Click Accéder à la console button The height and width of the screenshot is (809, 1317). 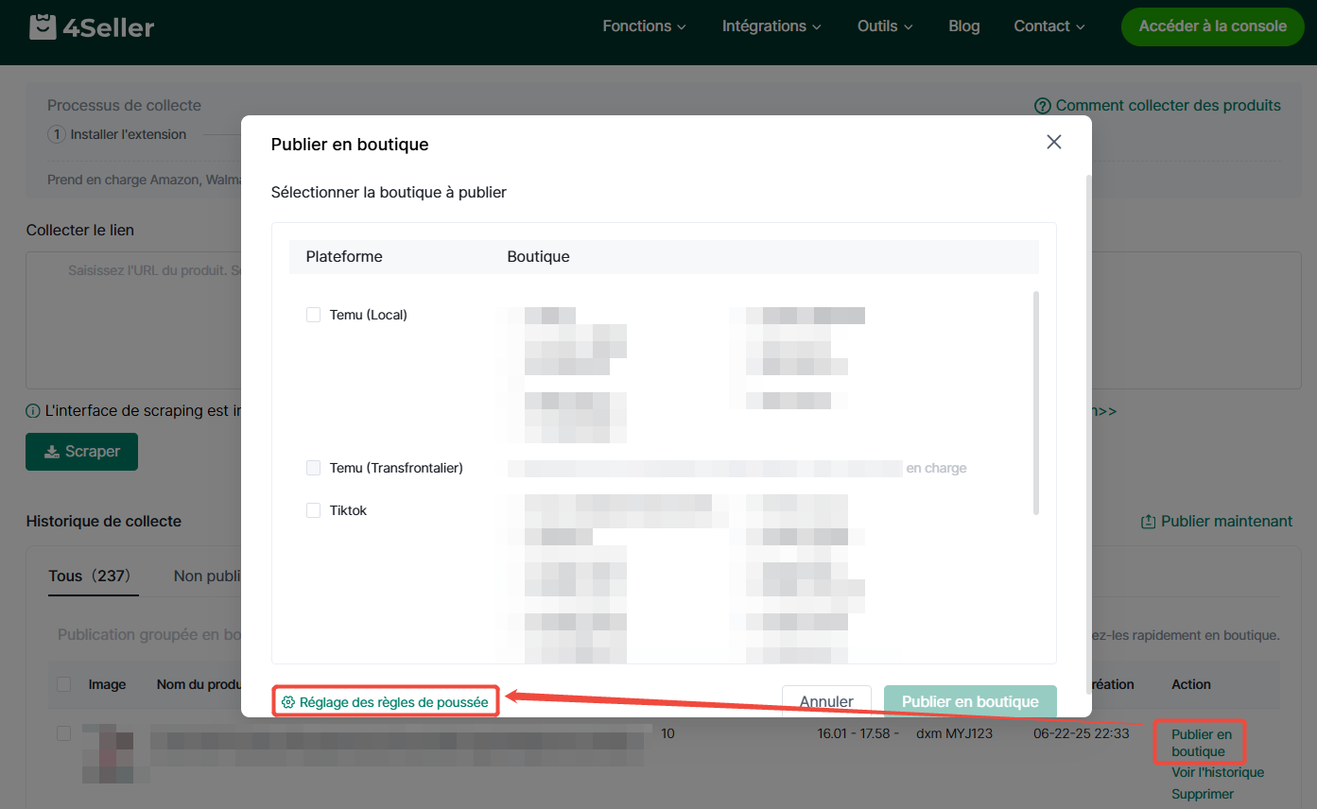coord(1212,26)
